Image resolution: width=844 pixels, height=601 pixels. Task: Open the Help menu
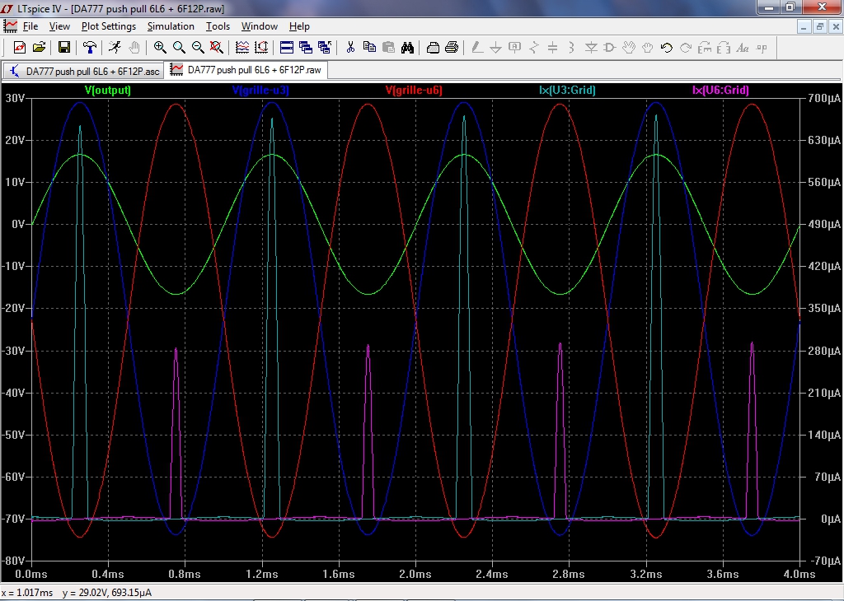tap(299, 26)
